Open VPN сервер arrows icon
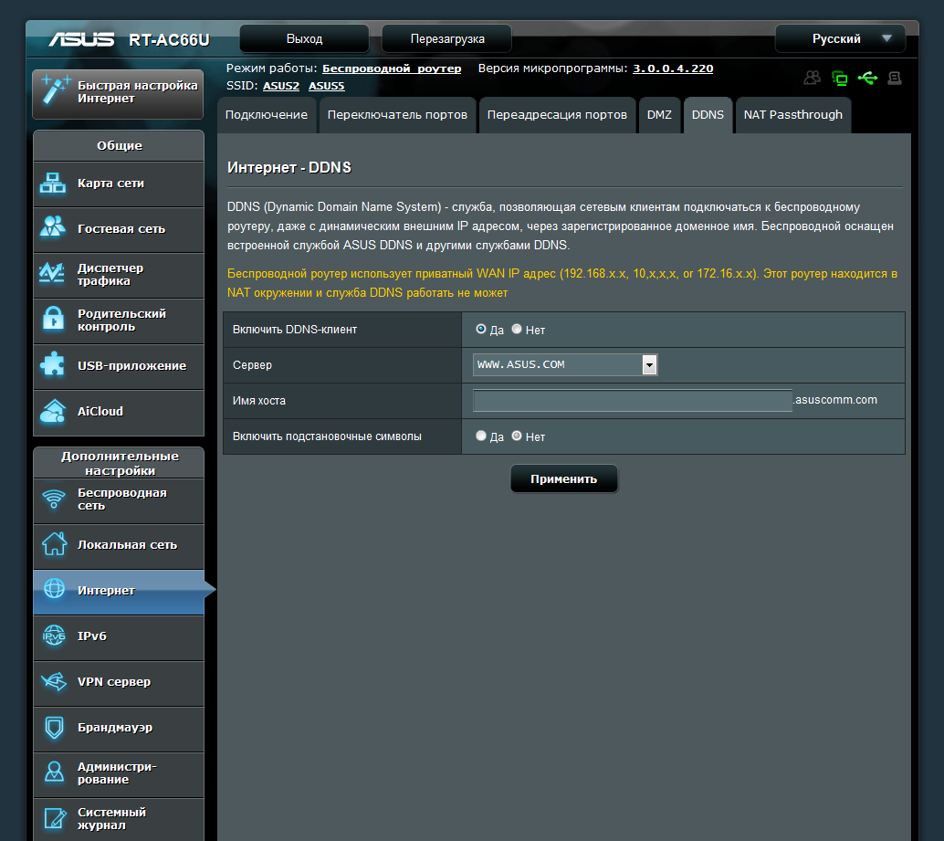 [x=54, y=681]
